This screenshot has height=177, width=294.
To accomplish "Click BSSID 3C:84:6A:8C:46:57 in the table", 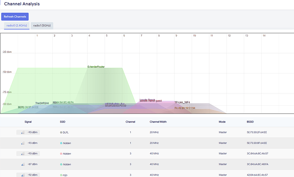I will click(x=257, y=154).
